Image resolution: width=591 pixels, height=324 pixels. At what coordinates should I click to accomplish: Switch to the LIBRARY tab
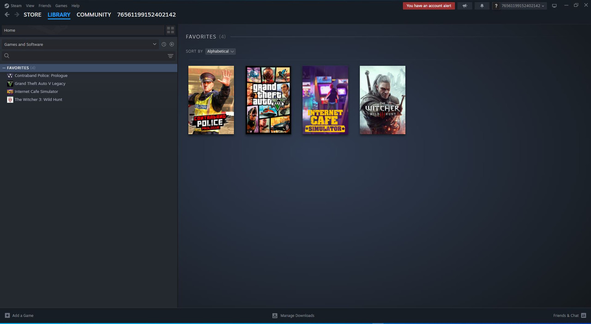(x=59, y=15)
